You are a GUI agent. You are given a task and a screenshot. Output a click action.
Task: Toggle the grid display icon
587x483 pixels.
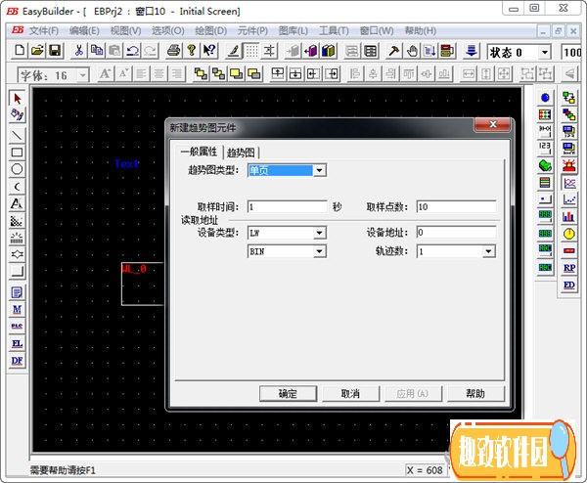251,51
